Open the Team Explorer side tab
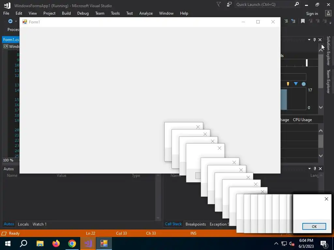The image size is (334, 250). (x=328, y=81)
